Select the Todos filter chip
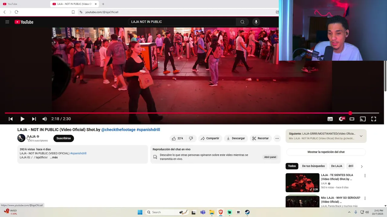 pyautogui.click(x=292, y=166)
